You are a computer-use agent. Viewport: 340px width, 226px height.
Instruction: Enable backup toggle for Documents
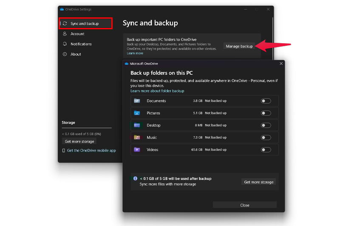coord(266,101)
